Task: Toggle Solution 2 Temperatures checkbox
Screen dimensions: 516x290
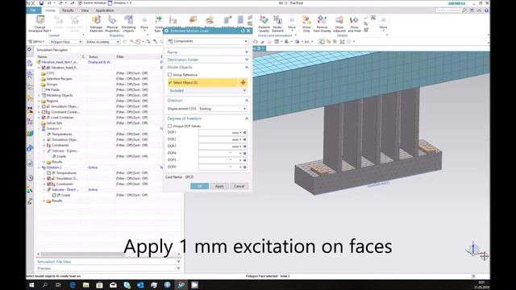Action: pyautogui.click(x=49, y=173)
